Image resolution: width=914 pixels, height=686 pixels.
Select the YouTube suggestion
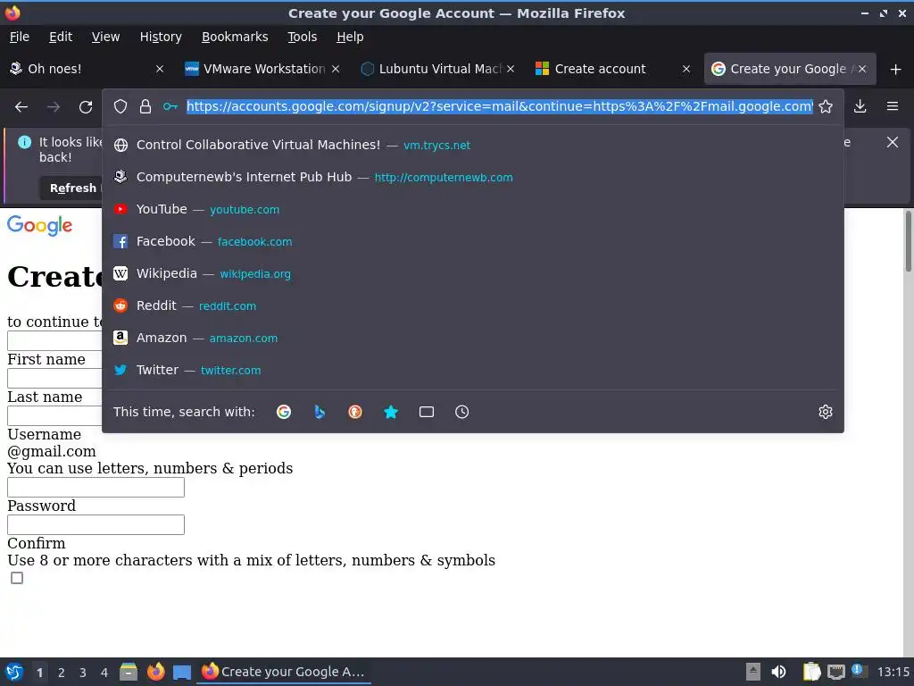[473, 209]
